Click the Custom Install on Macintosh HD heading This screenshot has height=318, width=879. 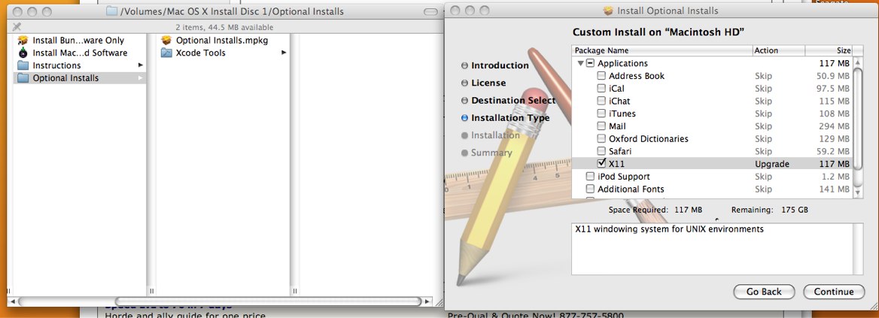(658, 32)
